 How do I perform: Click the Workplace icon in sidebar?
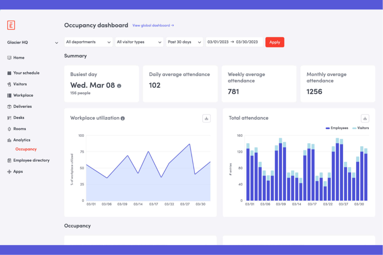(9, 95)
